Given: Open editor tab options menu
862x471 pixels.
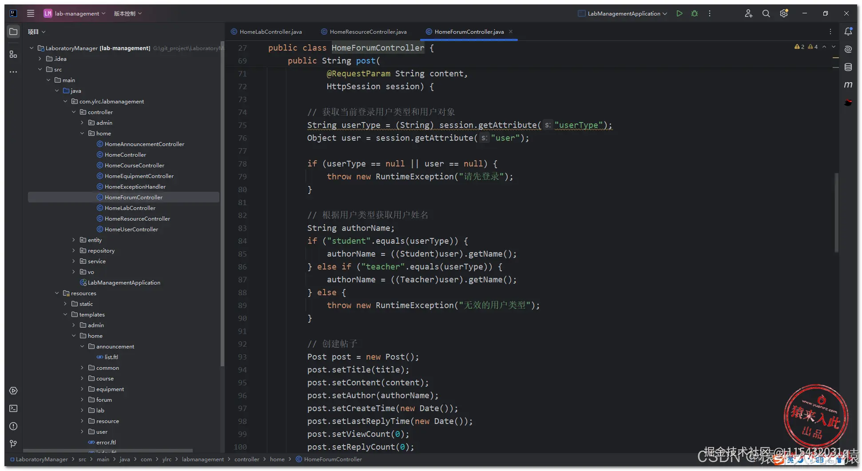Looking at the screenshot, I should pos(830,32).
